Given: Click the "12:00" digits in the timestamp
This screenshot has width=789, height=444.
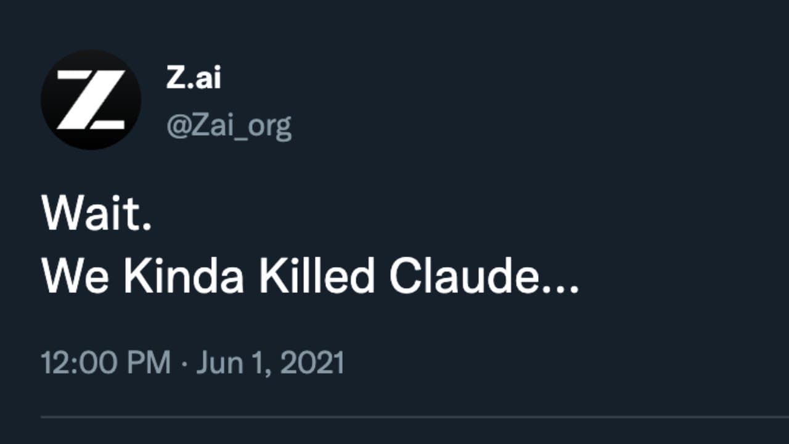Looking at the screenshot, I should [80, 363].
